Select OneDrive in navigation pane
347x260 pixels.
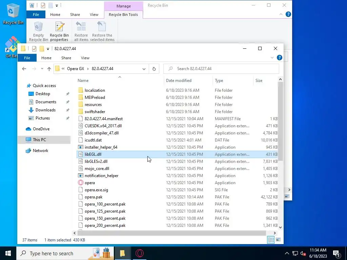(x=41, y=129)
